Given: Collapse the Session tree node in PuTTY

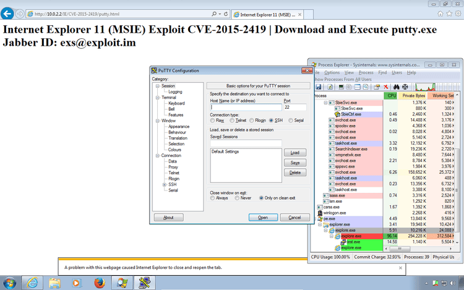Looking at the screenshot, I should click(157, 86).
